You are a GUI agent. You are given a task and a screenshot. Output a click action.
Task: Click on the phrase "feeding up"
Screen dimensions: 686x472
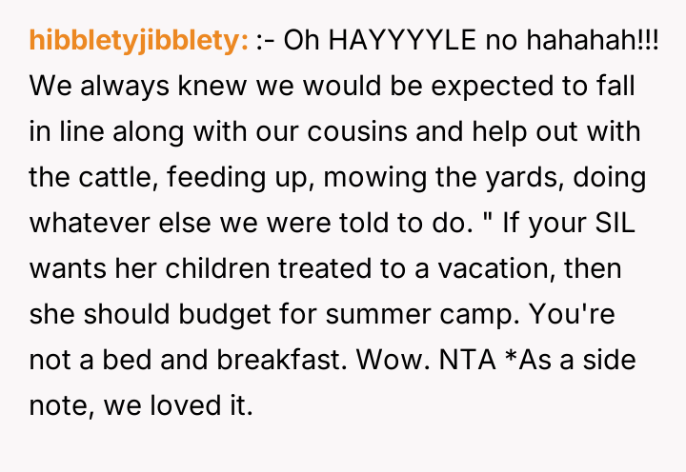[x=229, y=177]
